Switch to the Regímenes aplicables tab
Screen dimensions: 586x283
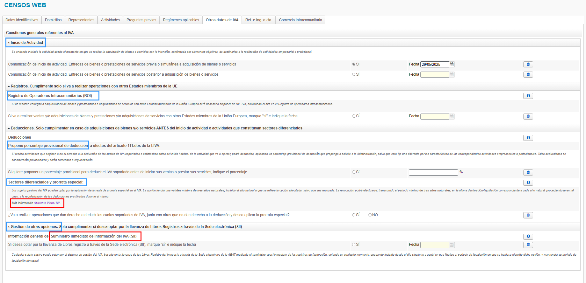[x=181, y=20]
